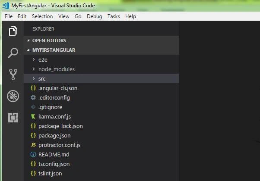Click the VS Code logo in title bar
The image size is (260, 181).
pyautogui.click(x=6, y=6)
